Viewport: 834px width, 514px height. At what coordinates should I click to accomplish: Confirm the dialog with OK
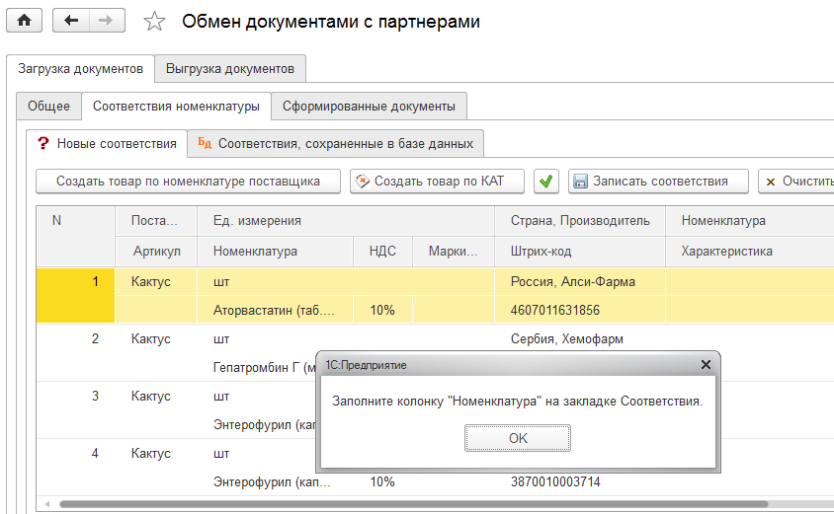click(518, 438)
